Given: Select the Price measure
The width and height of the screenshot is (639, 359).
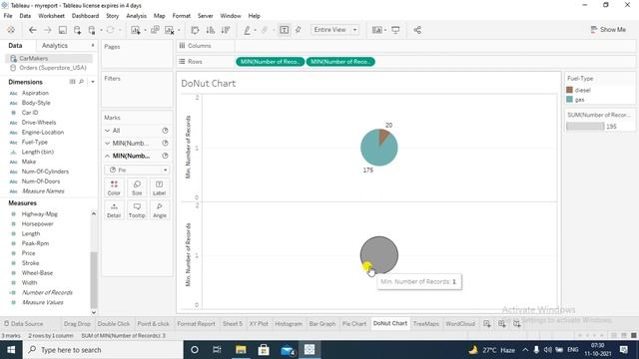Looking at the screenshot, I should pos(29,253).
